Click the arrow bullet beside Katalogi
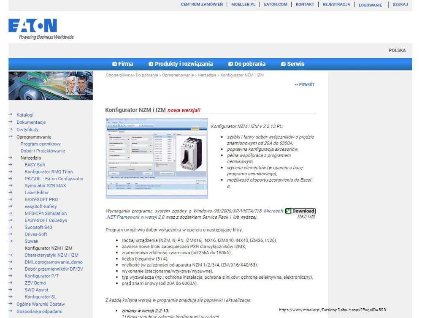 (11, 114)
